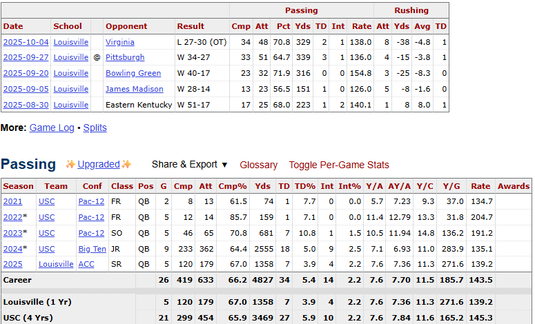535x324 pixels.
Task: Open the Share & Export dropdown
Action: click(x=189, y=165)
